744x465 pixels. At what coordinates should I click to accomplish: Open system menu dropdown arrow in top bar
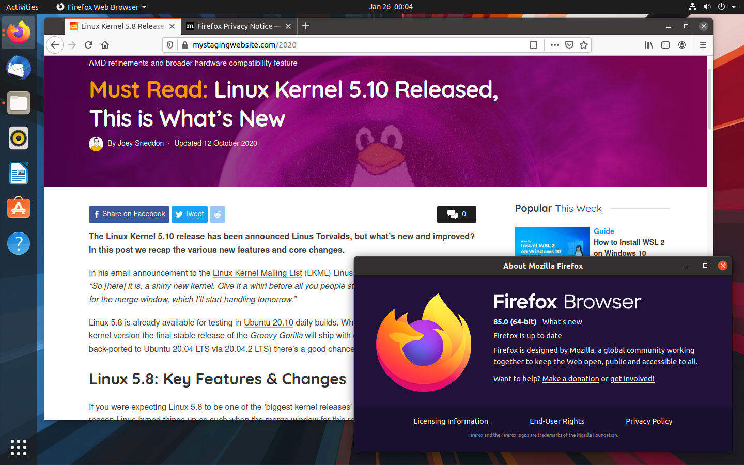coord(734,7)
